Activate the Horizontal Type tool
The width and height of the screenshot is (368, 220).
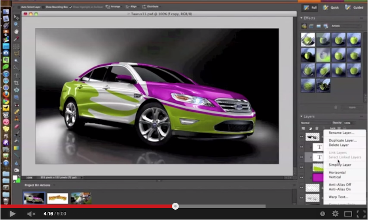pyautogui.click(x=17, y=75)
